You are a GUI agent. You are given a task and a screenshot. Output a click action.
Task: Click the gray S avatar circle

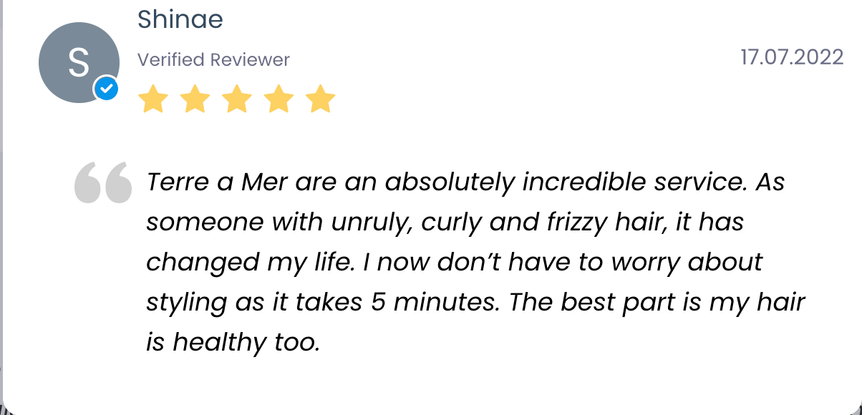click(78, 62)
